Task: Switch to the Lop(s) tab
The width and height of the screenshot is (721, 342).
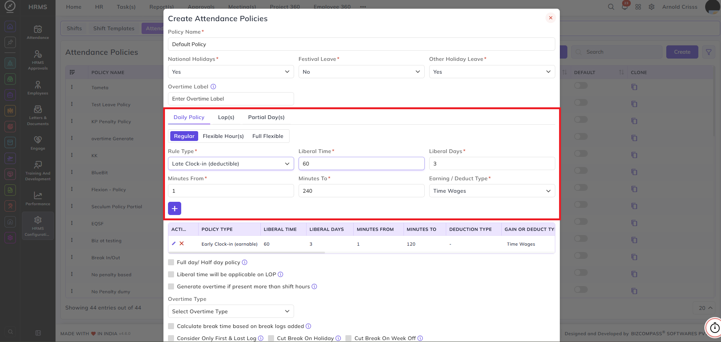Action: 226,117
